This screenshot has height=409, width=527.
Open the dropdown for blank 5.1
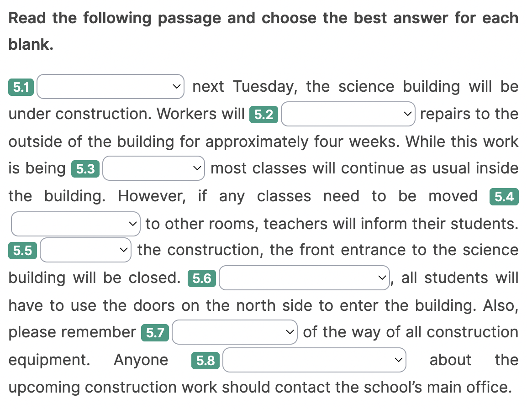tap(111, 87)
